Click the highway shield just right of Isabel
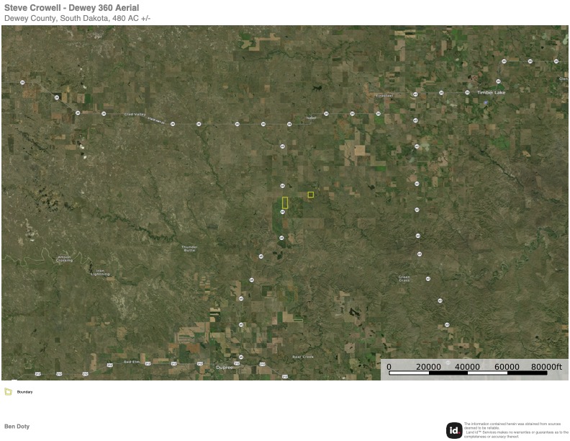The image size is (570, 441). tap(325, 114)
